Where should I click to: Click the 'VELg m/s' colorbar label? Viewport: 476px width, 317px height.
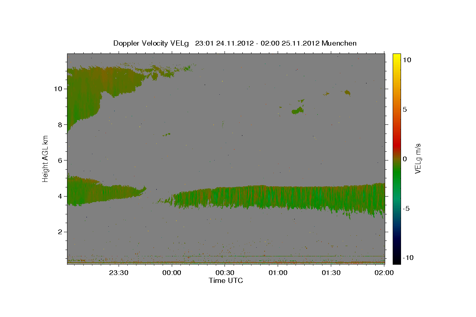point(418,159)
